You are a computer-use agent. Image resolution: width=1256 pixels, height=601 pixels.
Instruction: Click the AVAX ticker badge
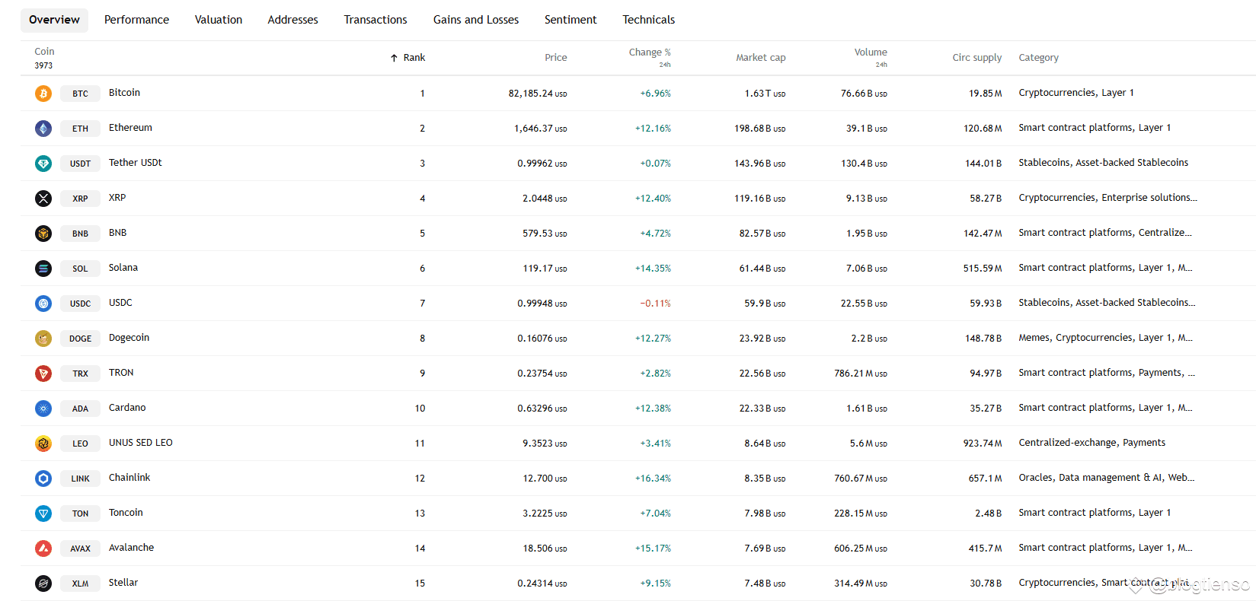(x=80, y=549)
